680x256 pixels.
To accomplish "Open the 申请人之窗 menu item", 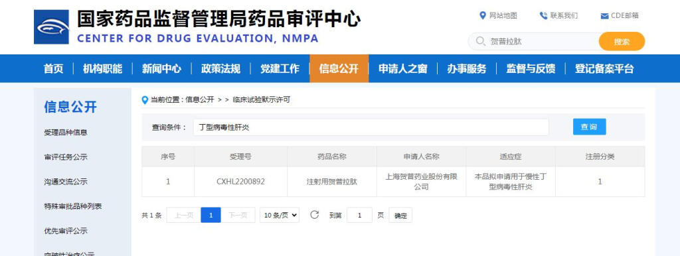I will pos(403,68).
